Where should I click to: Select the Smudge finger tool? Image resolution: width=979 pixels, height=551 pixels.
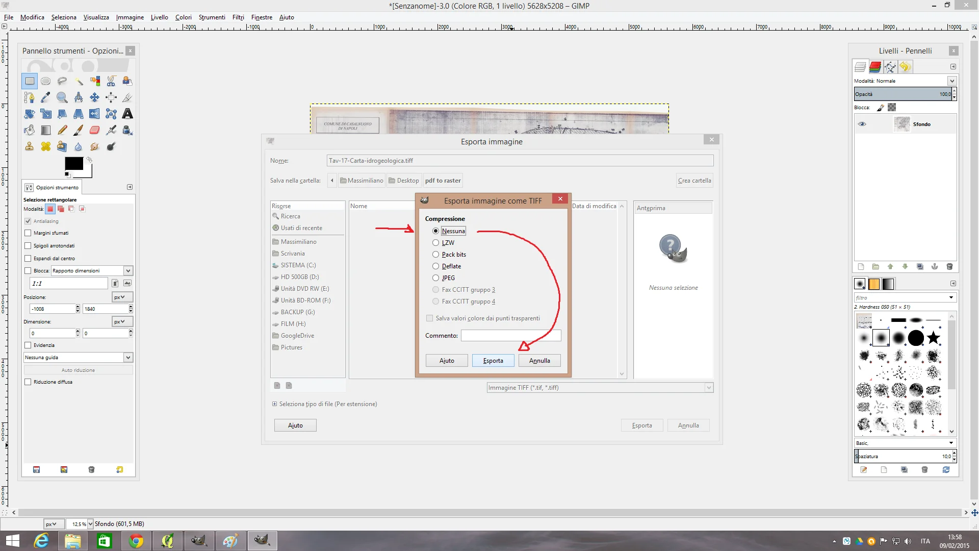tap(95, 146)
